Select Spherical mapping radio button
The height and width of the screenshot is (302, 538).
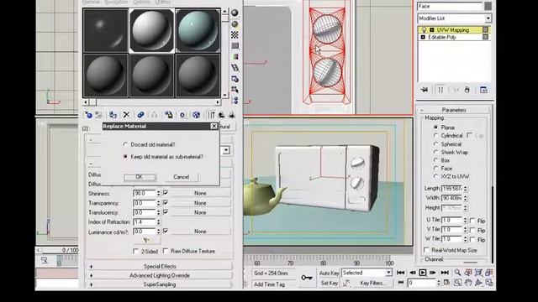(435, 144)
